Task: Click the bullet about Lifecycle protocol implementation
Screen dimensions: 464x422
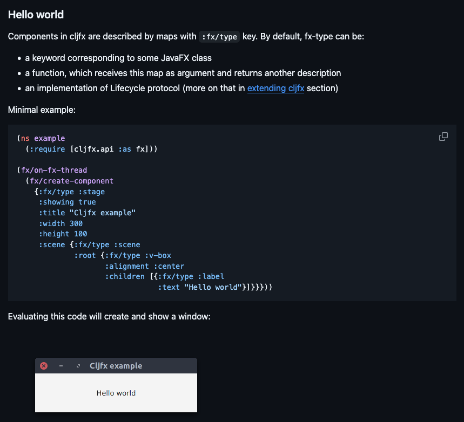Action: pyautogui.click(x=181, y=88)
